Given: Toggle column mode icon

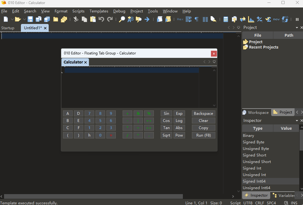Looking at the screenshot, I should click(205, 19).
